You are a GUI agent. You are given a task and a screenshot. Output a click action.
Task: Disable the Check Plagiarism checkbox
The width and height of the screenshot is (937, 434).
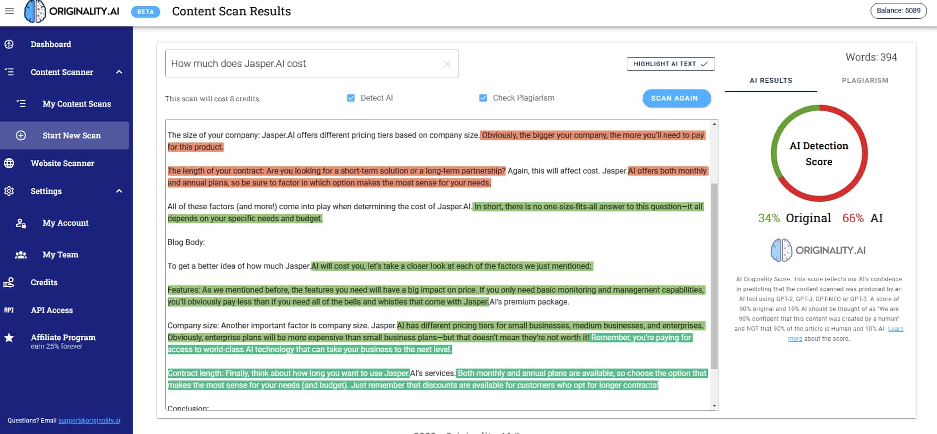(482, 98)
